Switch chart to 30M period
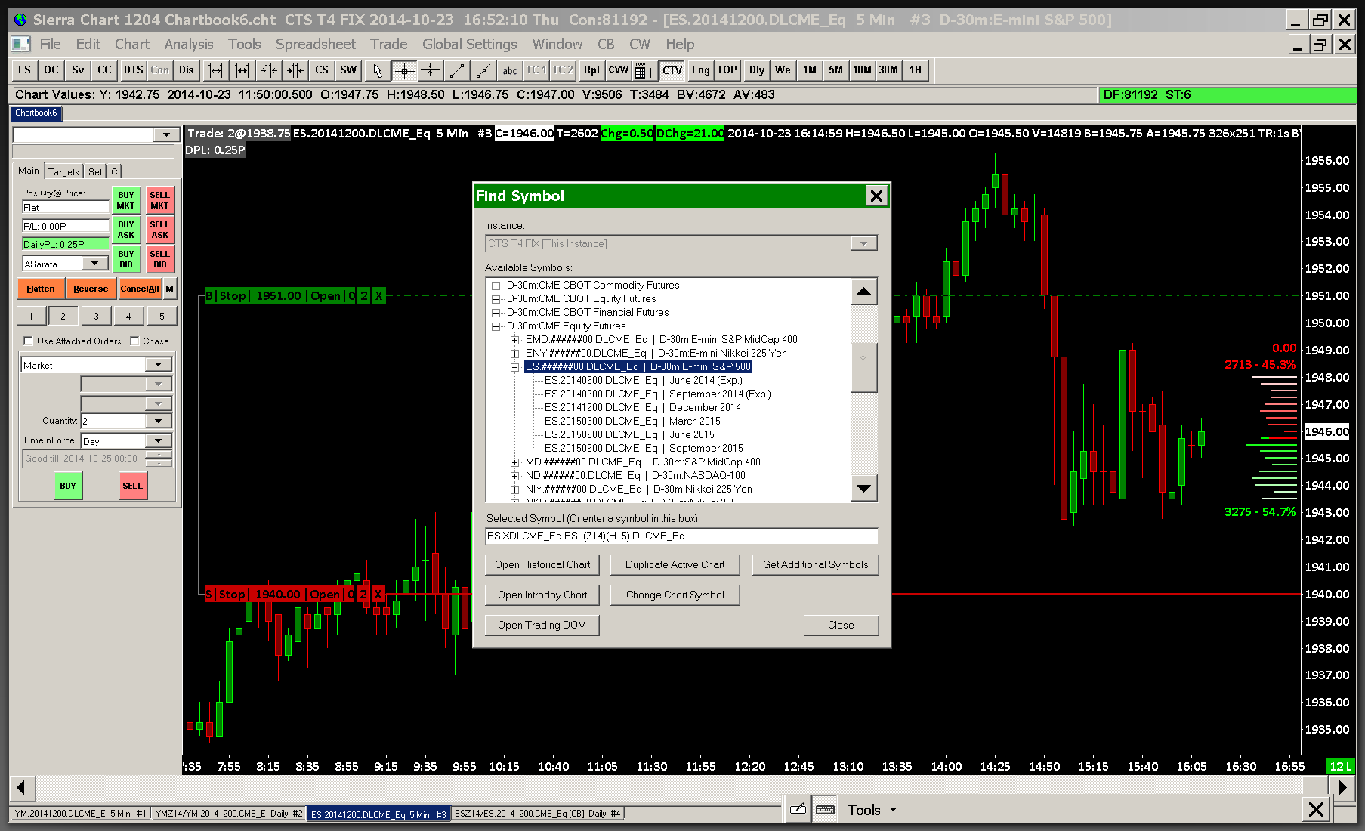 click(888, 70)
